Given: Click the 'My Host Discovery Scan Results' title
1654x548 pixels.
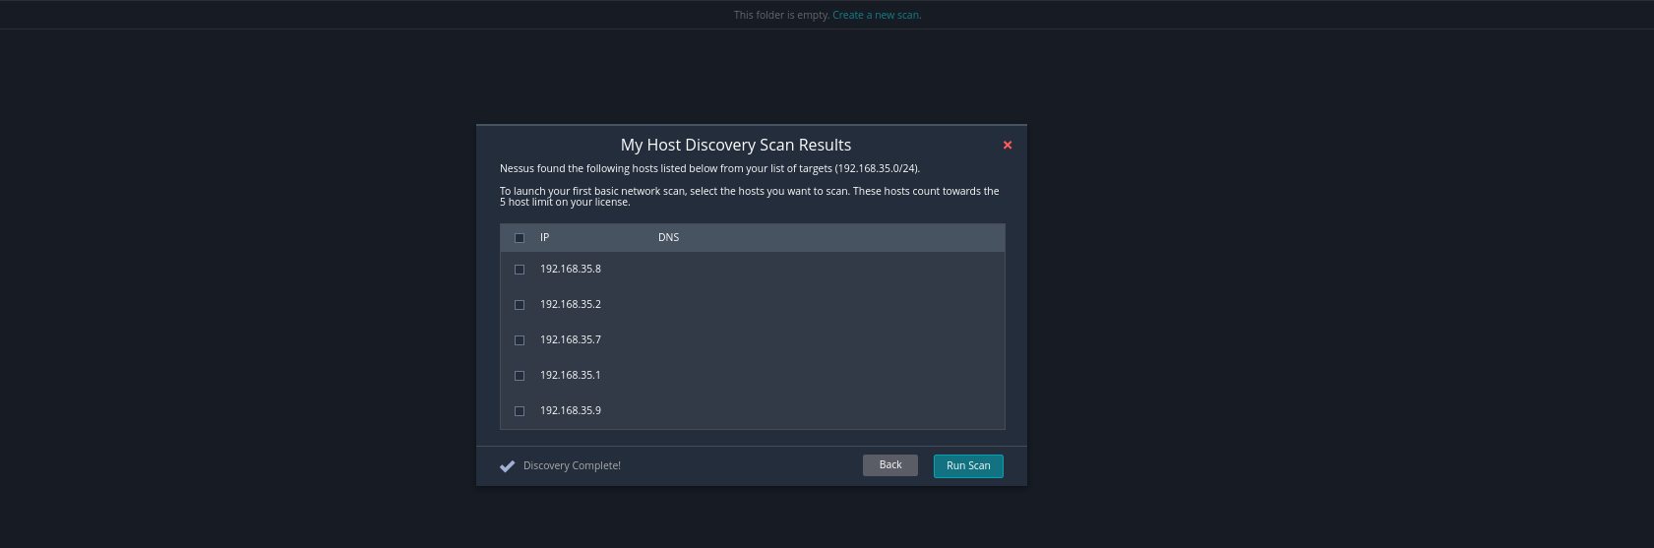Looking at the screenshot, I should [735, 145].
